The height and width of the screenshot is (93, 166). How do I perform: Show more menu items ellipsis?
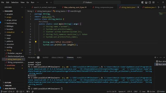pos(38,2)
